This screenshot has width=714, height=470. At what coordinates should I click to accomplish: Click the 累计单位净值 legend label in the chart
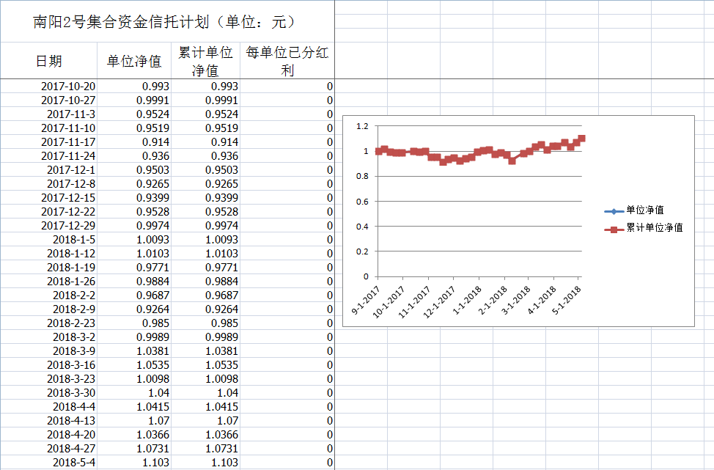coord(655,228)
